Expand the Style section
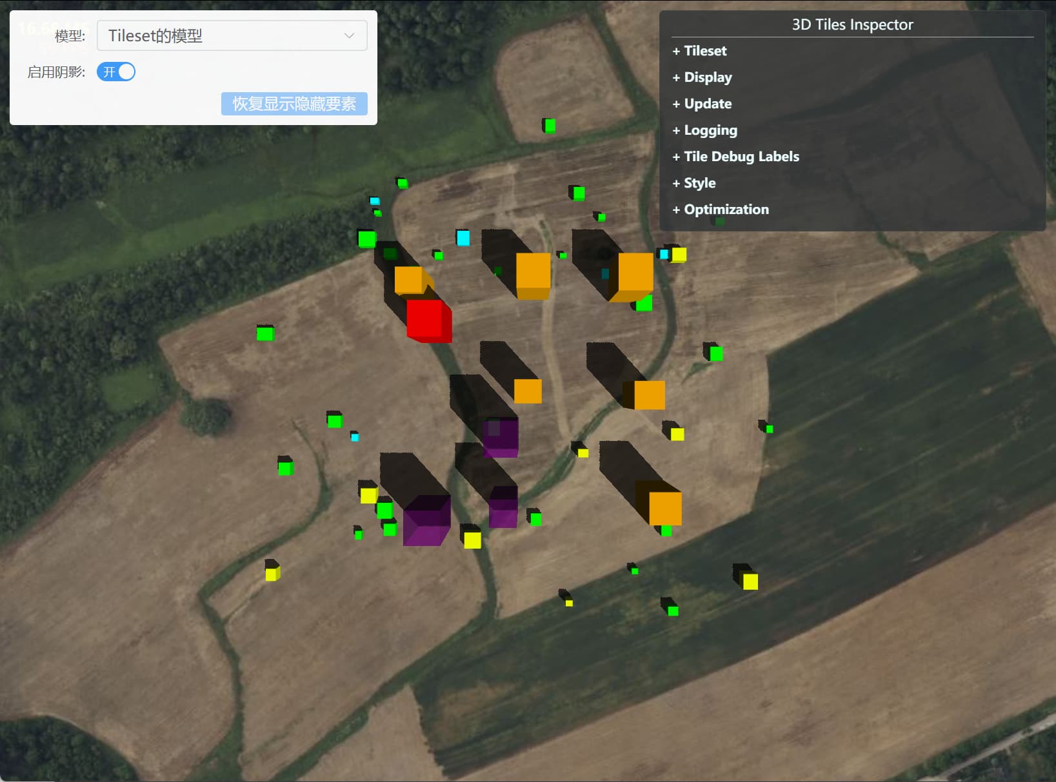This screenshot has width=1056, height=782. click(x=694, y=183)
